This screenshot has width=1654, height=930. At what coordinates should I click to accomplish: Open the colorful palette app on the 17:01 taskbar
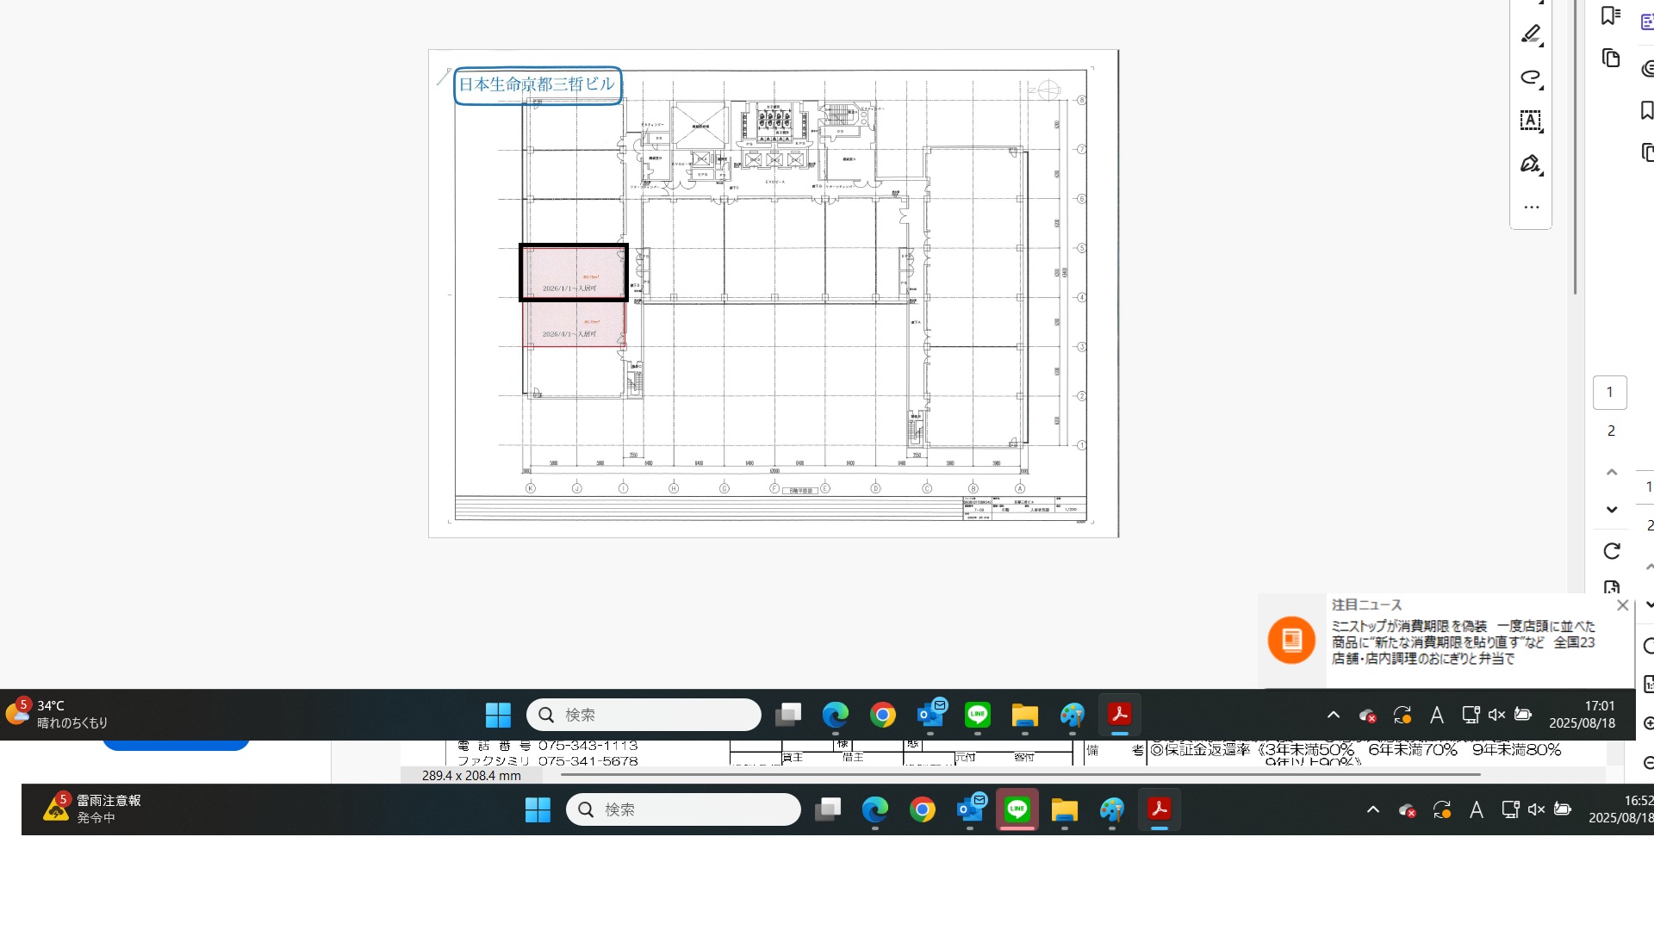[1073, 715]
